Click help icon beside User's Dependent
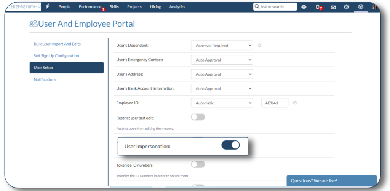Viewport: 390px width, 191px height. coord(259,46)
